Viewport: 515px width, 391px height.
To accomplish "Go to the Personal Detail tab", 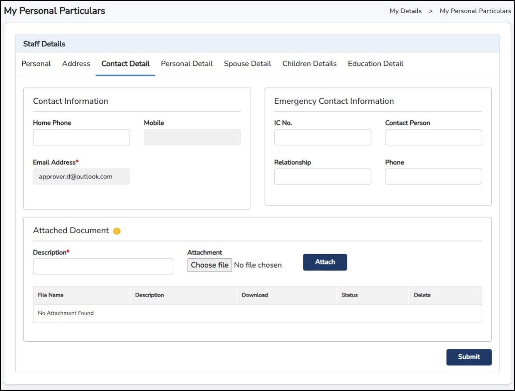I will tap(187, 64).
